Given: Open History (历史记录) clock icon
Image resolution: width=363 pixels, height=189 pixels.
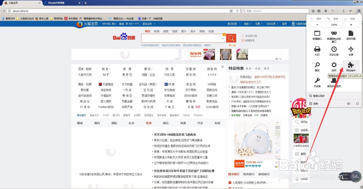Looking at the screenshot, I should [334, 49].
